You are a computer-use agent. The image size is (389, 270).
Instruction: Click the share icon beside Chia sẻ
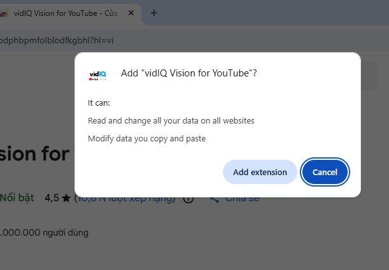(x=215, y=199)
